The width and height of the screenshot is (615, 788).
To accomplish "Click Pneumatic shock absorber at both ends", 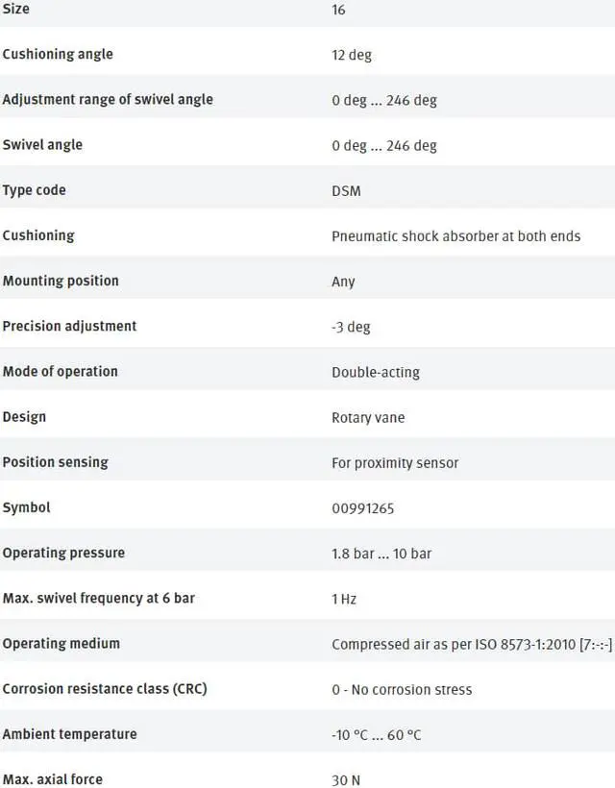I will pyautogui.click(x=455, y=236).
